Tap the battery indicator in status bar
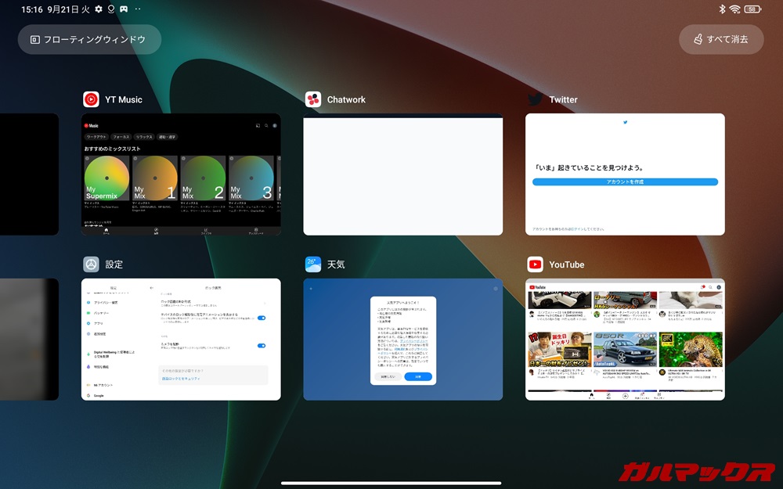This screenshot has height=489, width=783. [x=752, y=9]
